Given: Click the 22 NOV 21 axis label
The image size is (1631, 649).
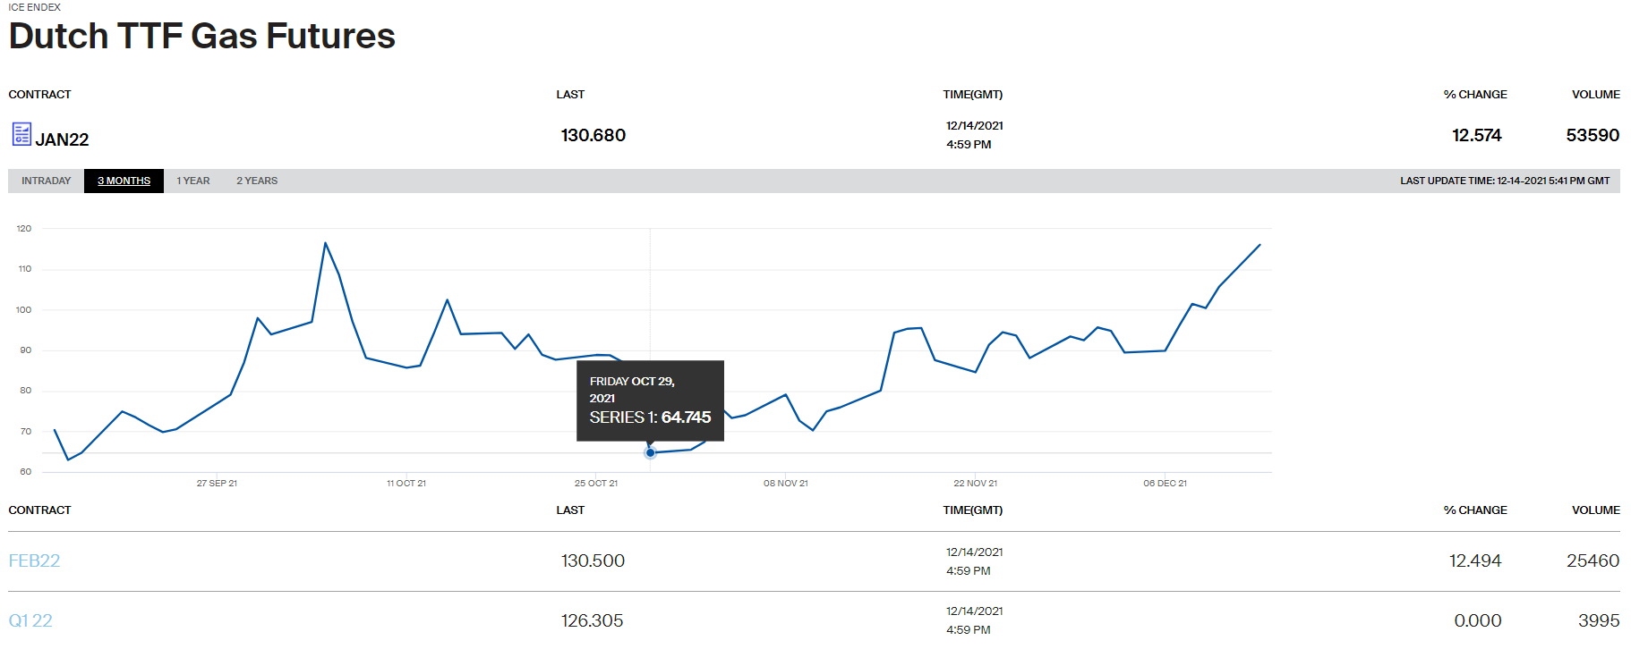Looking at the screenshot, I should (976, 484).
